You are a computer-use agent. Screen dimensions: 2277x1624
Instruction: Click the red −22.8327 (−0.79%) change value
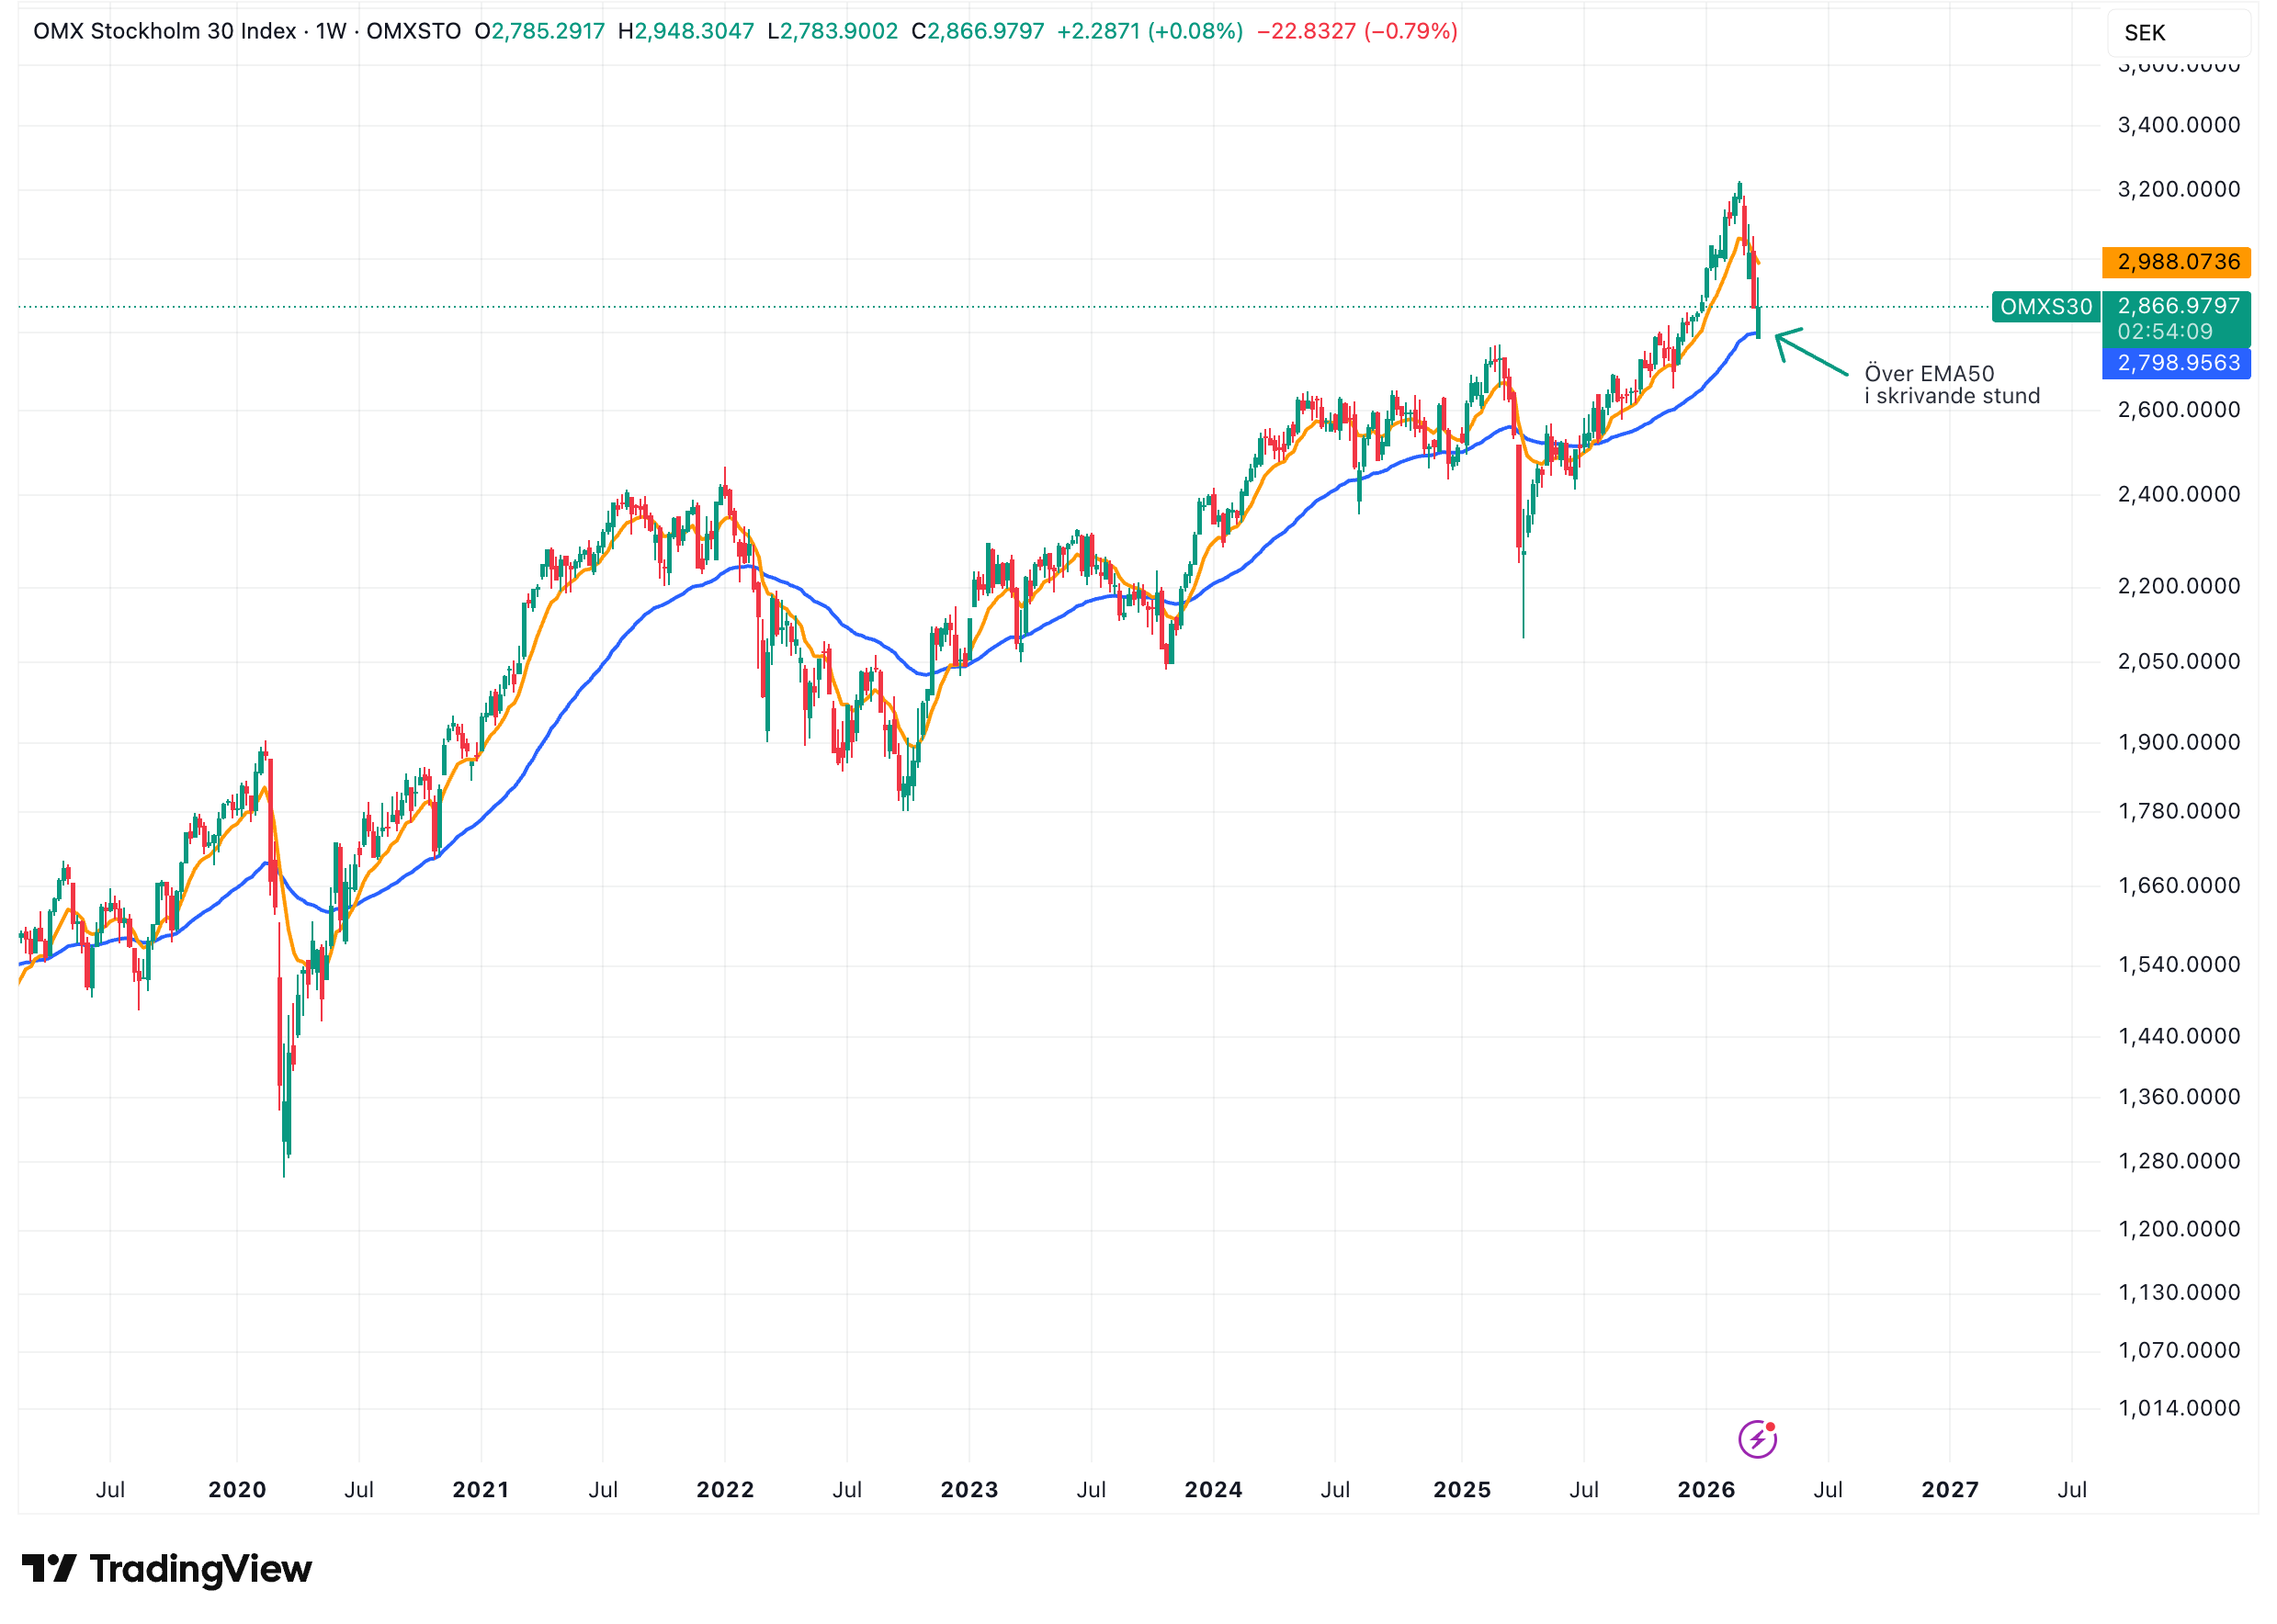point(1355,31)
